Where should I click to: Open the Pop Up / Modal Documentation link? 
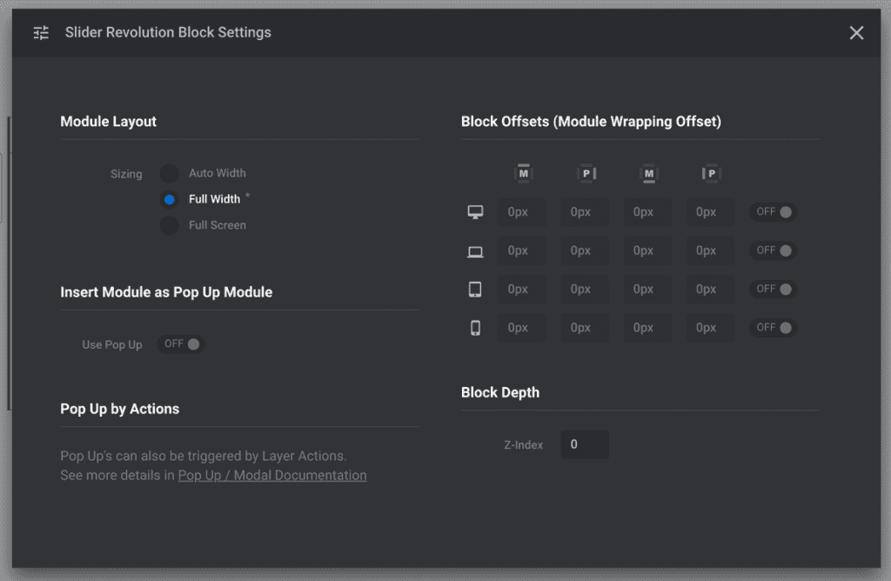[272, 476]
